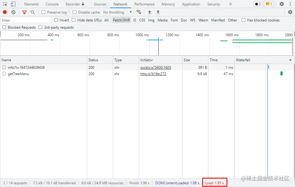The height and width of the screenshot is (187, 295).
Task: Sort by the Type column header
Action: coord(126,60)
